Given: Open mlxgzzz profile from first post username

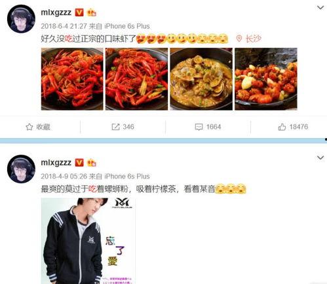Looking at the screenshot, I should pyautogui.click(x=56, y=12).
